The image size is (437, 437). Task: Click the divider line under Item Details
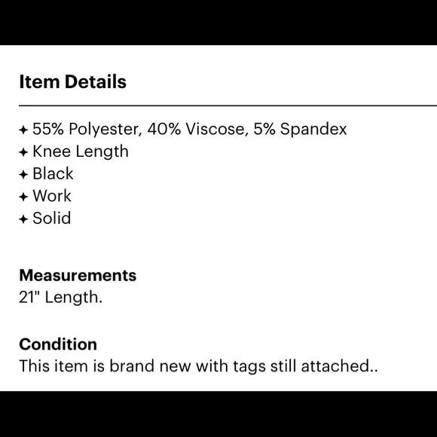click(228, 105)
